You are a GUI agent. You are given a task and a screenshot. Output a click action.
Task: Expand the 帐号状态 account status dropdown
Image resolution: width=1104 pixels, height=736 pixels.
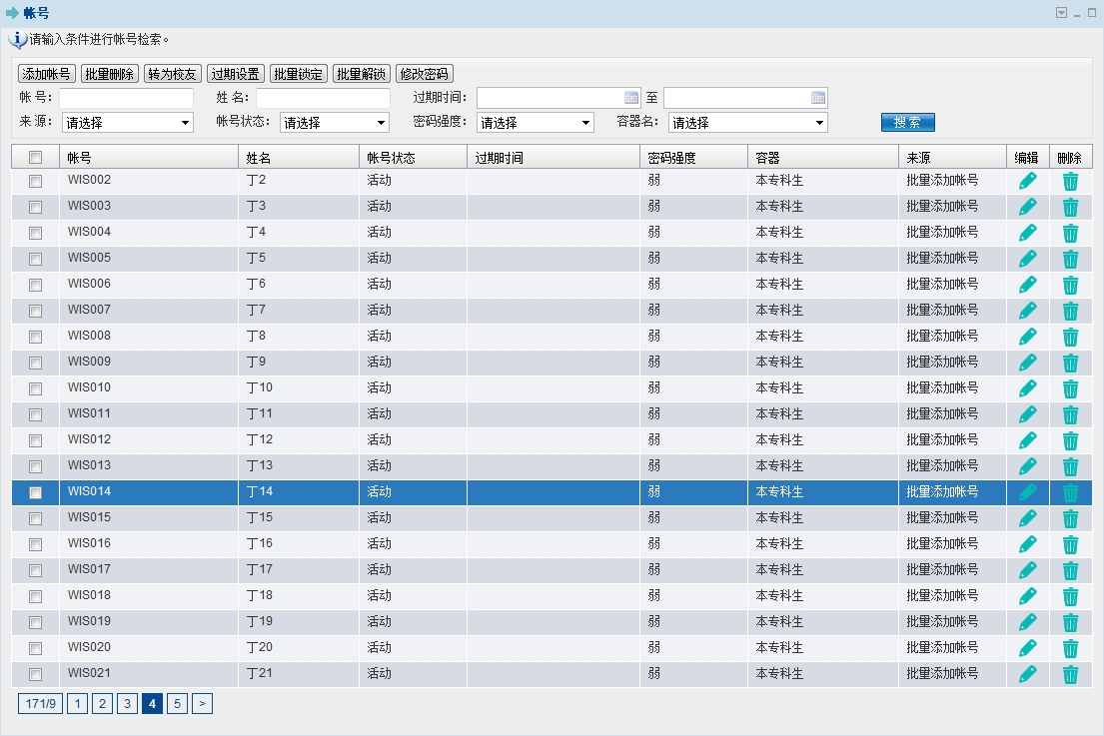coord(334,123)
